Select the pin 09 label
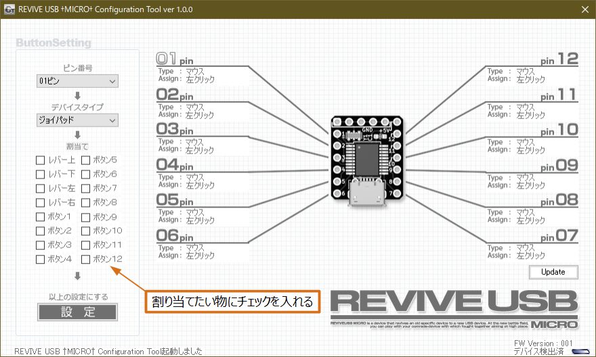The image size is (596, 357). (x=559, y=166)
